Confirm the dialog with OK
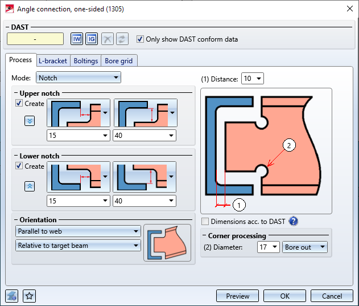 click(284, 296)
